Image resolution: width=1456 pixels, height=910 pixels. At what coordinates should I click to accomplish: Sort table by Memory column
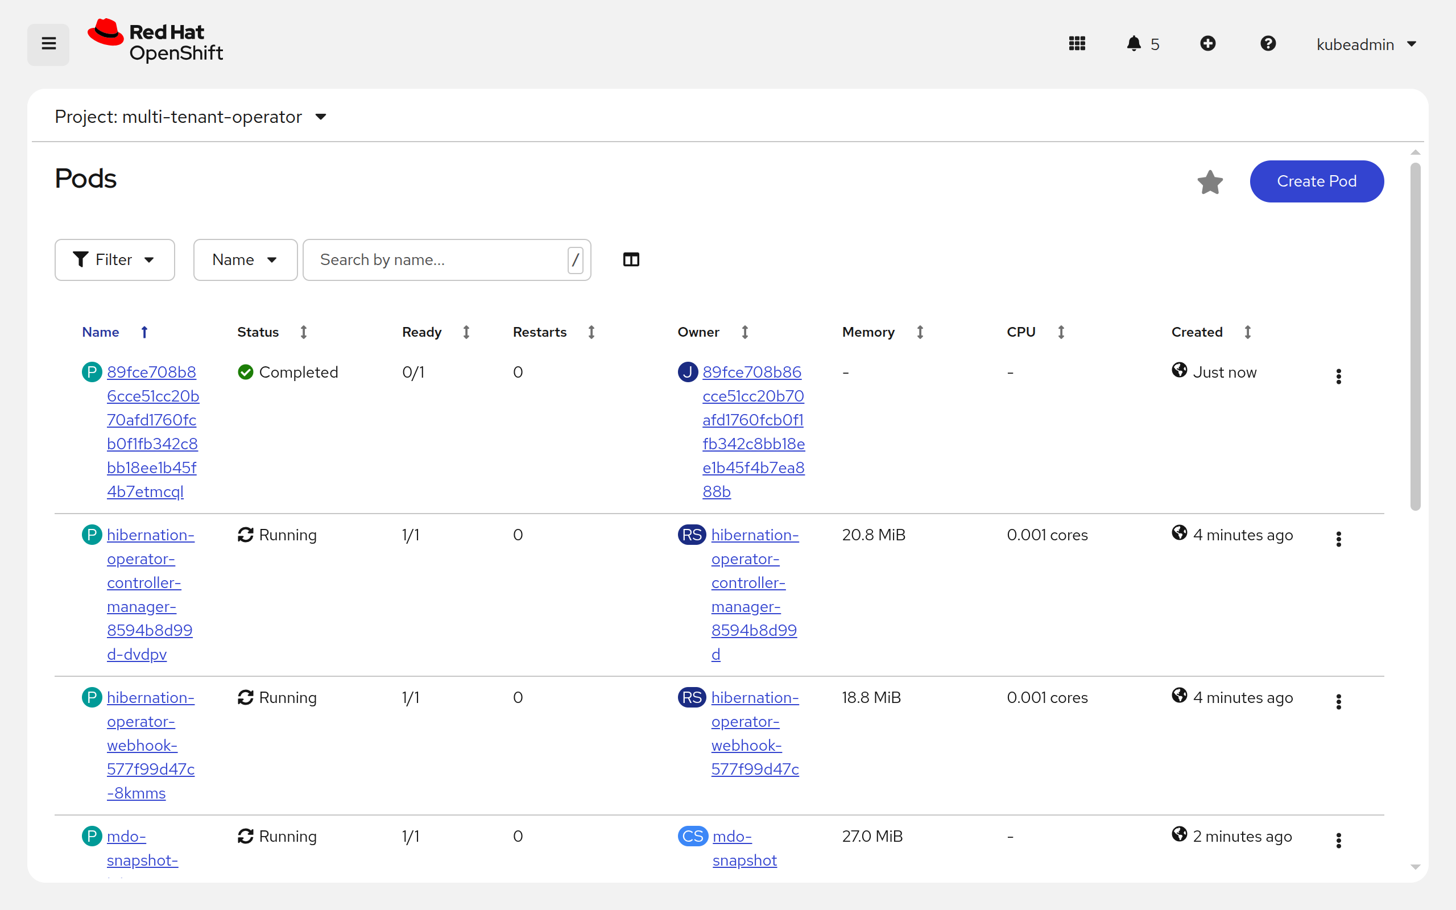click(x=919, y=332)
